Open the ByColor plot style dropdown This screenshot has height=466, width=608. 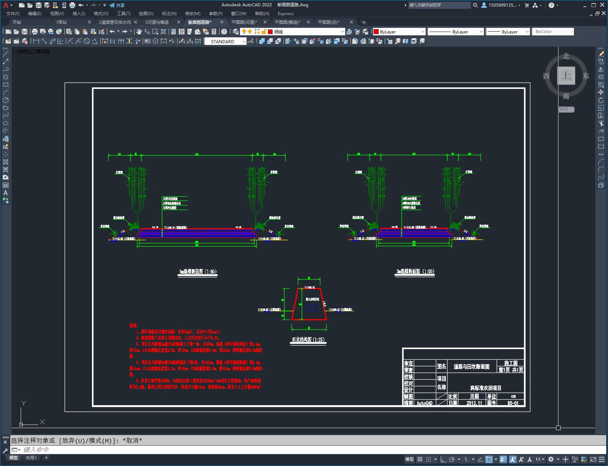click(553, 32)
